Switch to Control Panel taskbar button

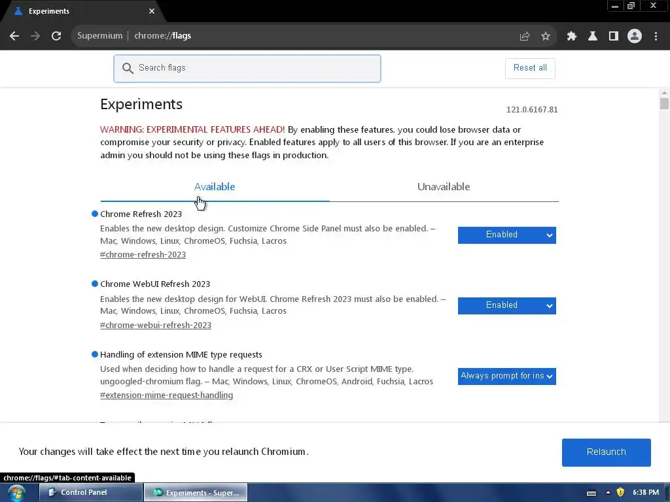[x=90, y=493]
